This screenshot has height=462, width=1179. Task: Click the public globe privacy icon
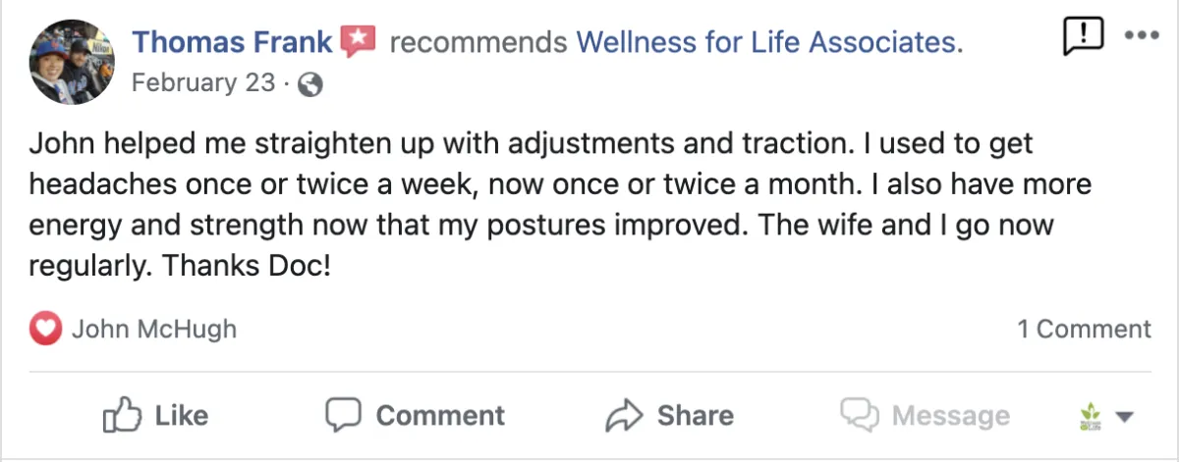click(309, 84)
